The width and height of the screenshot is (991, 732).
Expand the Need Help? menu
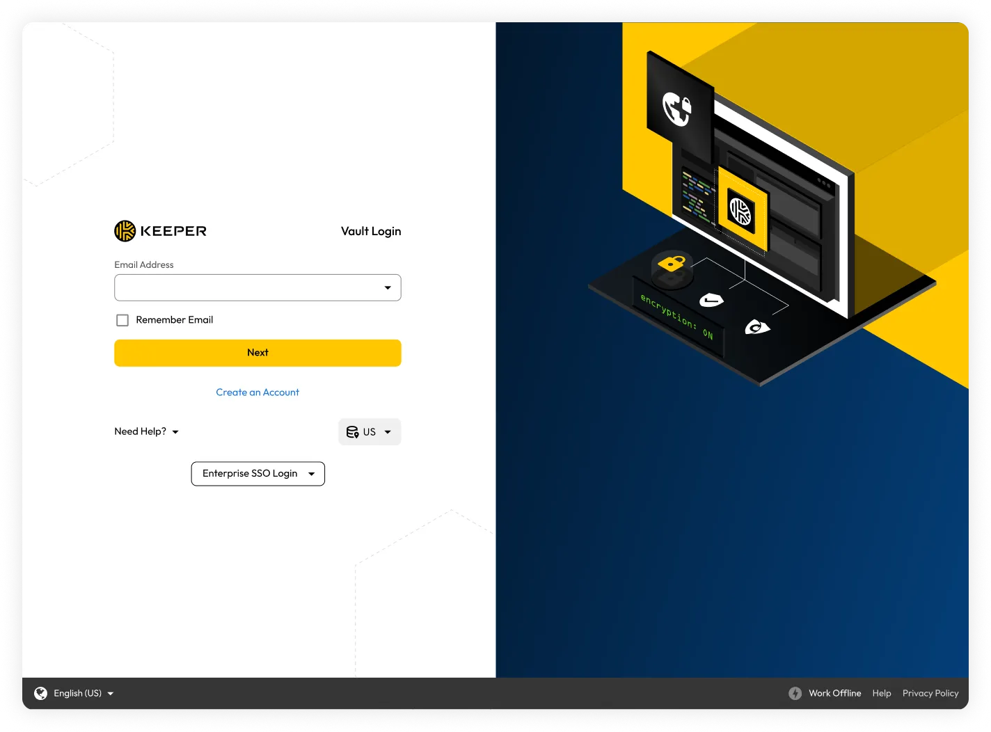[x=147, y=431]
